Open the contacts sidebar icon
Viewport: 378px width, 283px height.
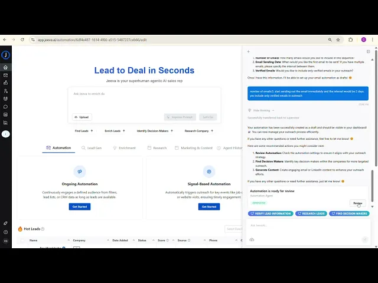5,91
